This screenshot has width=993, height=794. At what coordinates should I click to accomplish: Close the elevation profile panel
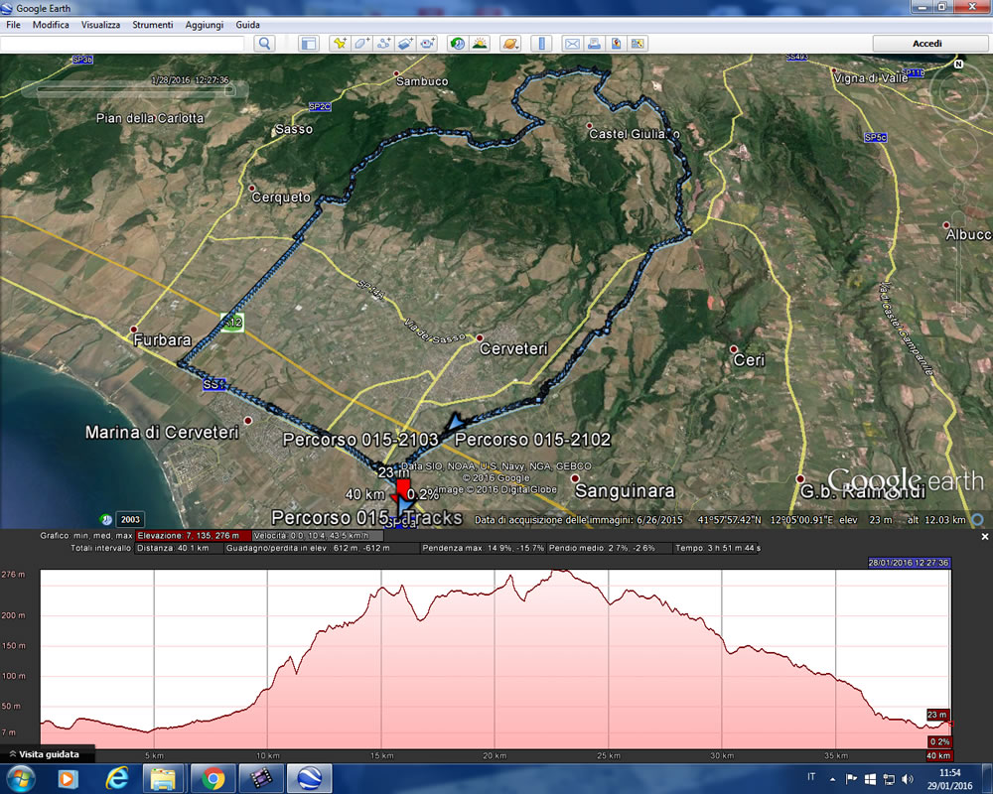(x=984, y=536)
